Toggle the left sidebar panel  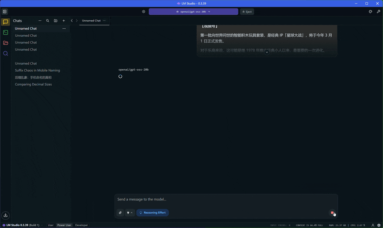click(5, 12)
